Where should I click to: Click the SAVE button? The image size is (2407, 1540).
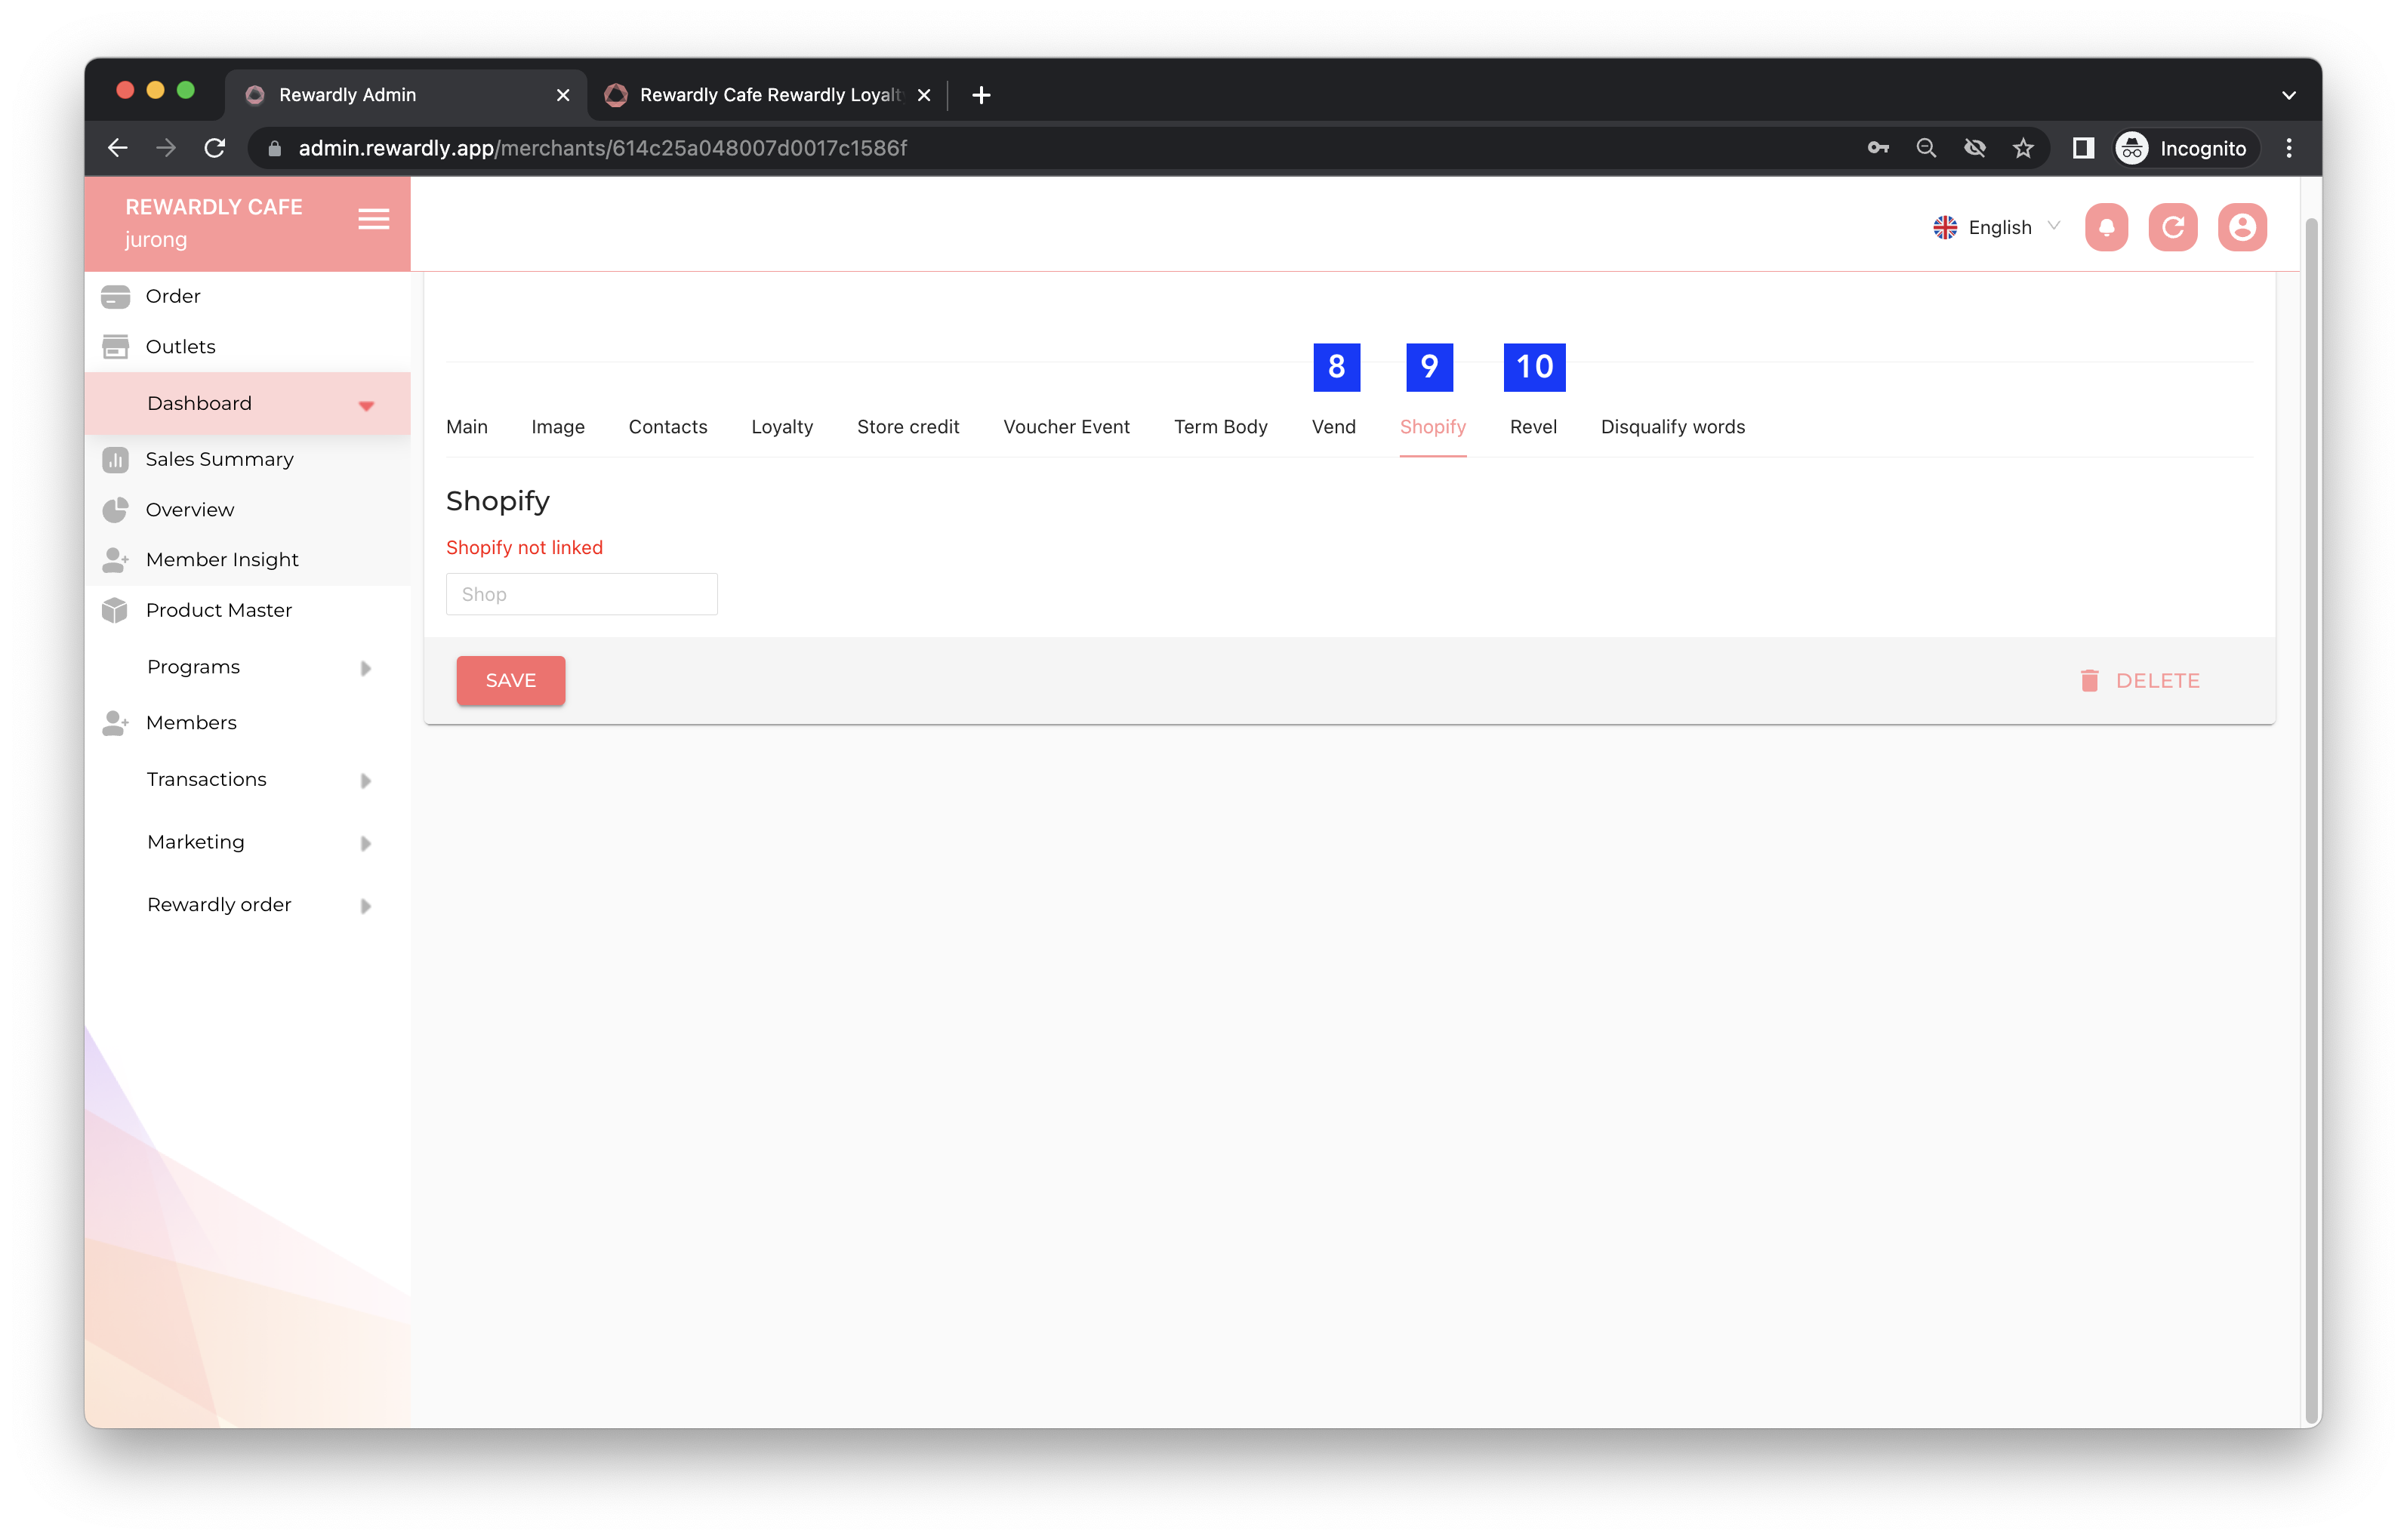coord(510,681)
